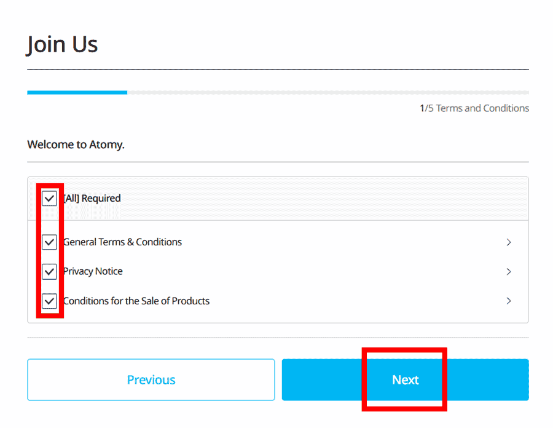Click the chevron beside General Terms & Conditions
Viewport: 553px width, 428px height.
509,242
